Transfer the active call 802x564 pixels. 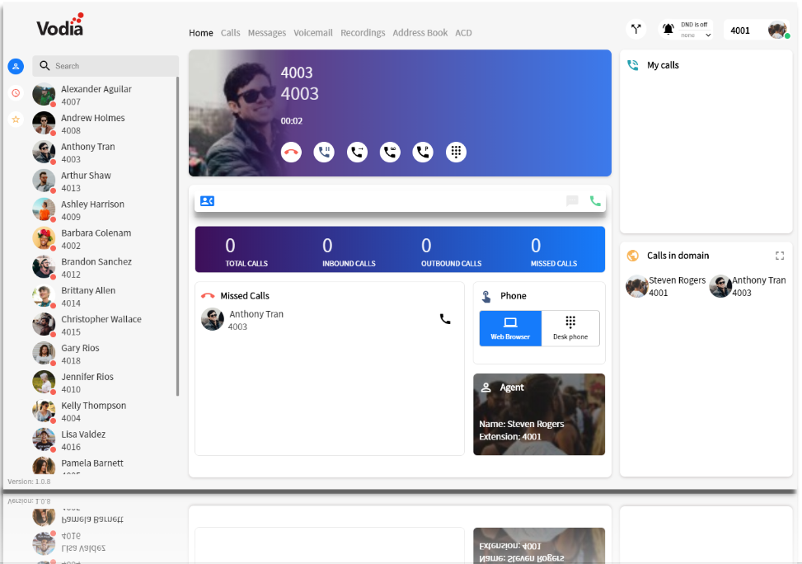[357, 152]
